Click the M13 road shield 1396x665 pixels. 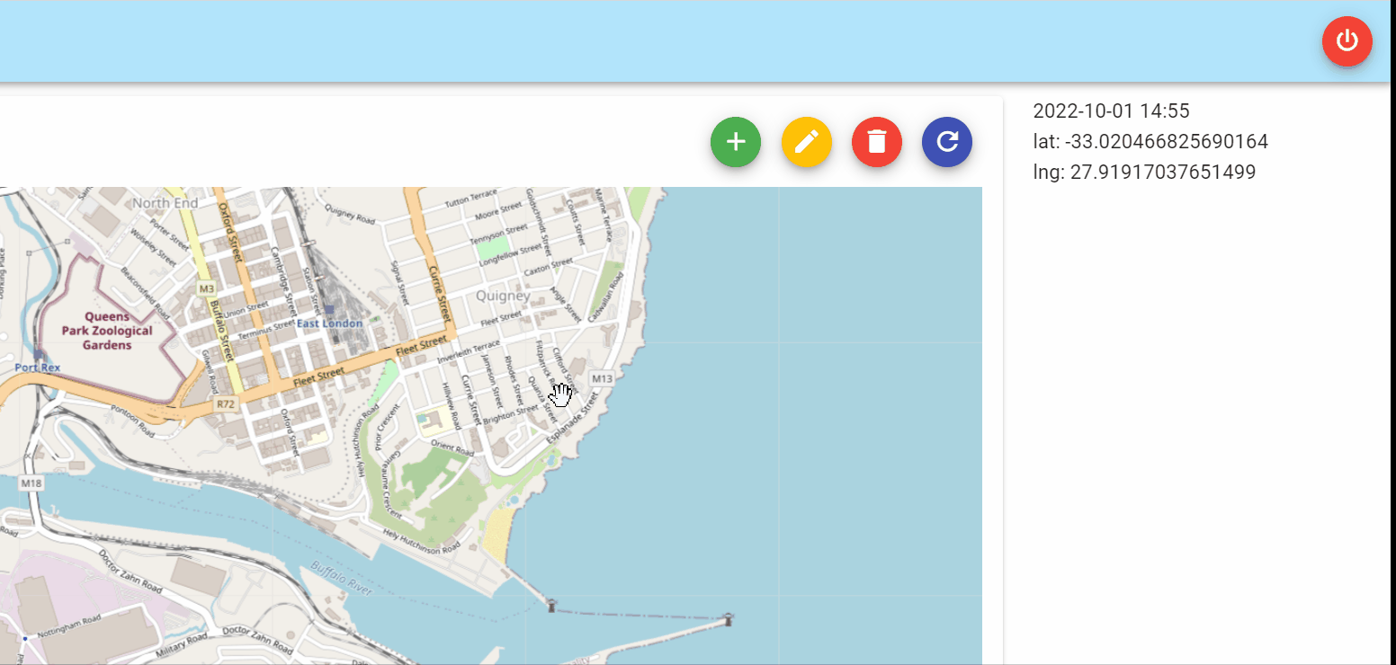coord(602,379)
